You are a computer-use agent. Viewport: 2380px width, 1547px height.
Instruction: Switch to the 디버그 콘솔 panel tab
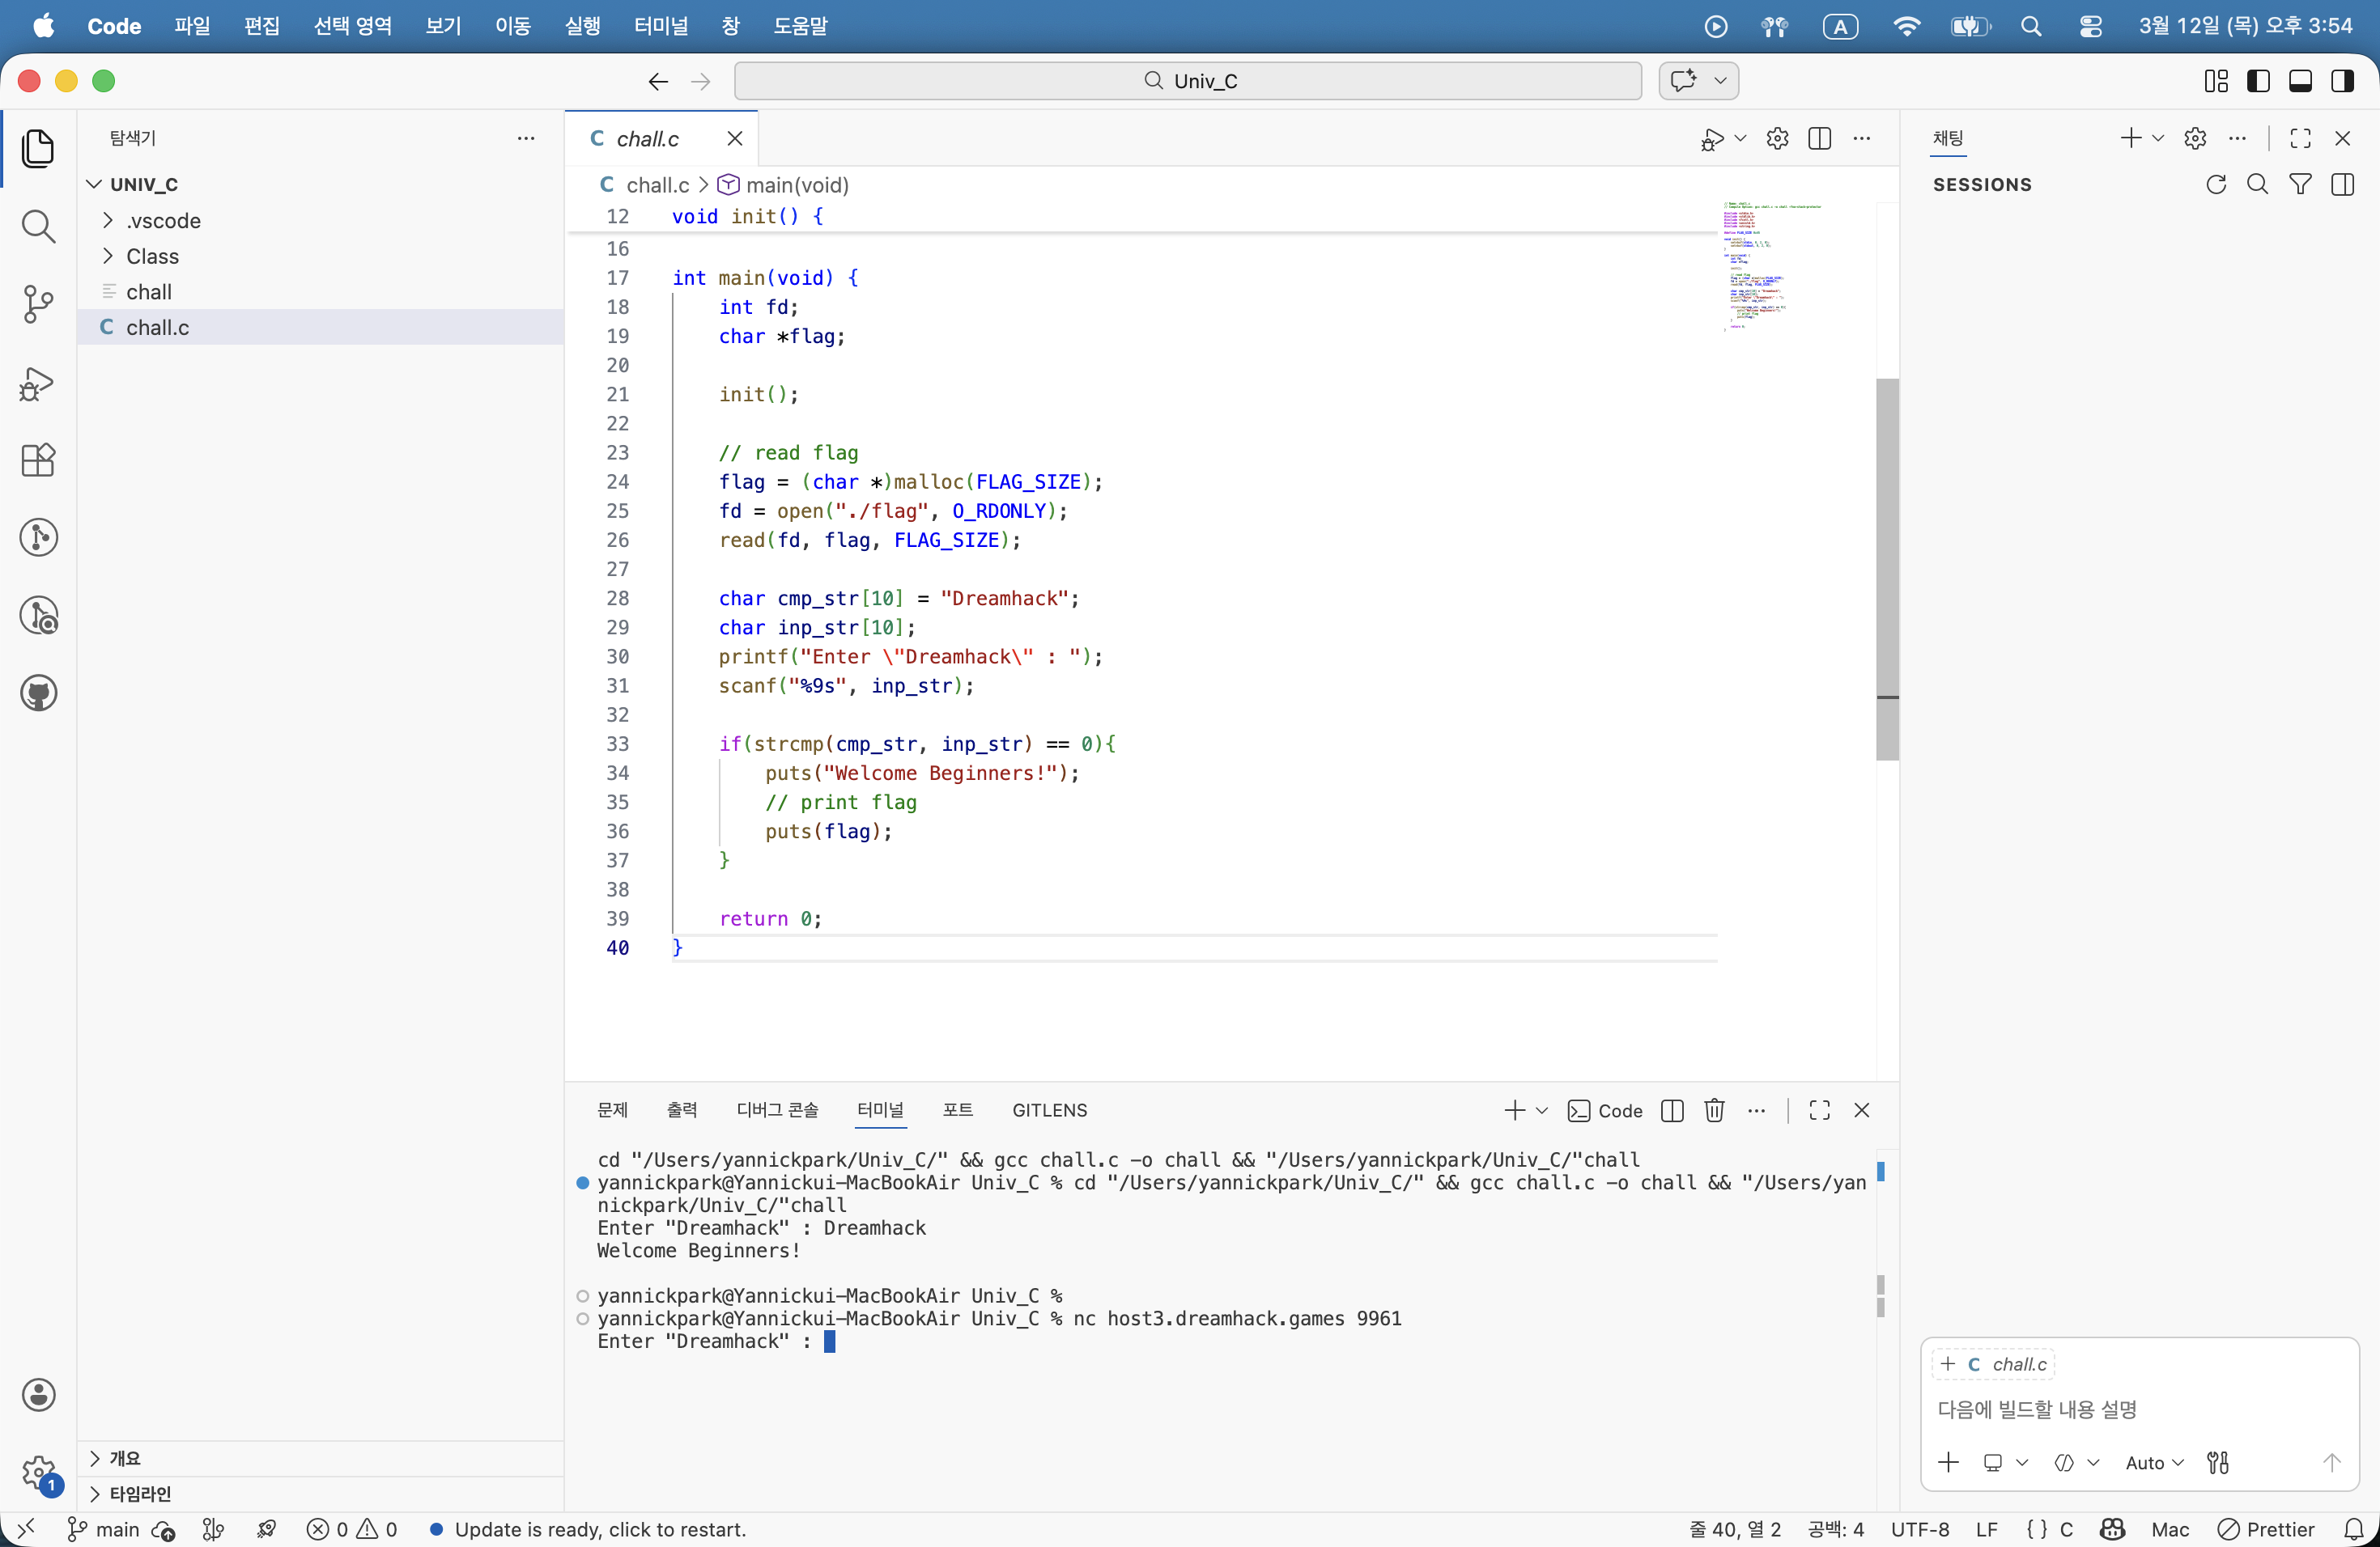(x=777, y=1110)
